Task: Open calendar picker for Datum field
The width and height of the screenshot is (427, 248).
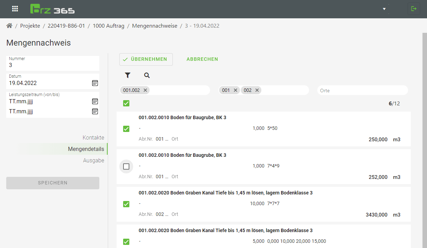Action: pos(95,83)
